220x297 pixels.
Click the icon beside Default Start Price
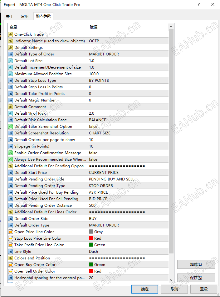[10, 173]
